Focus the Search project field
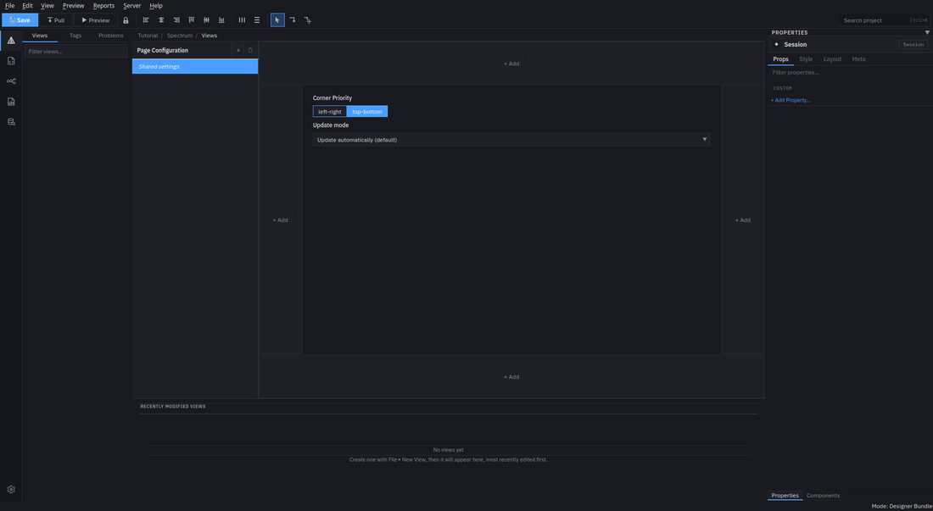The height and width of the screenshot is (511, 933). point(884,20)
